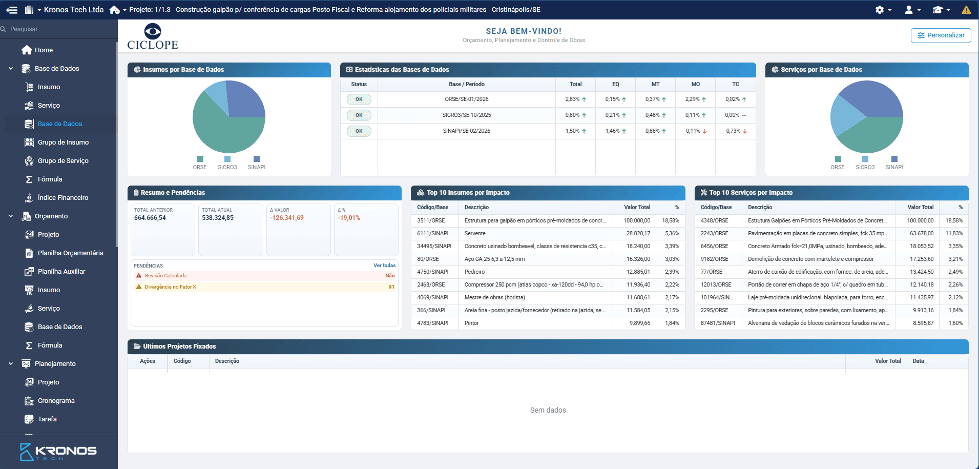Toggle ORSE legend in Insumos pie chart
The height and width of the screenshot is (469, 979).
[x=200, y=163]
